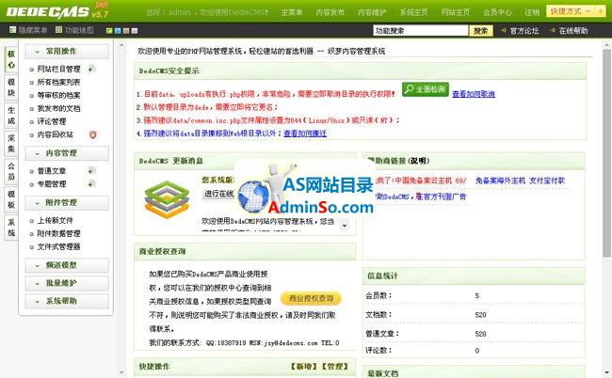
Task: Switch to the 模板 side tab
Action: (x=11, y=199)
